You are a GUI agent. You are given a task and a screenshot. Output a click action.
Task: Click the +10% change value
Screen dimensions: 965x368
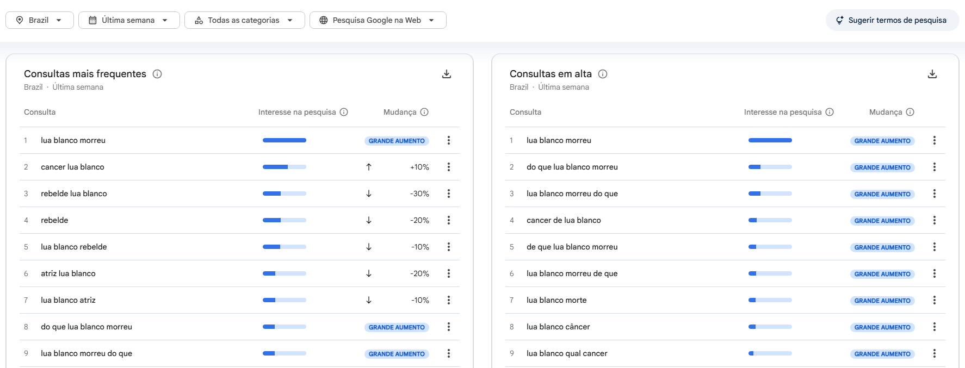[x=419, y=167]
